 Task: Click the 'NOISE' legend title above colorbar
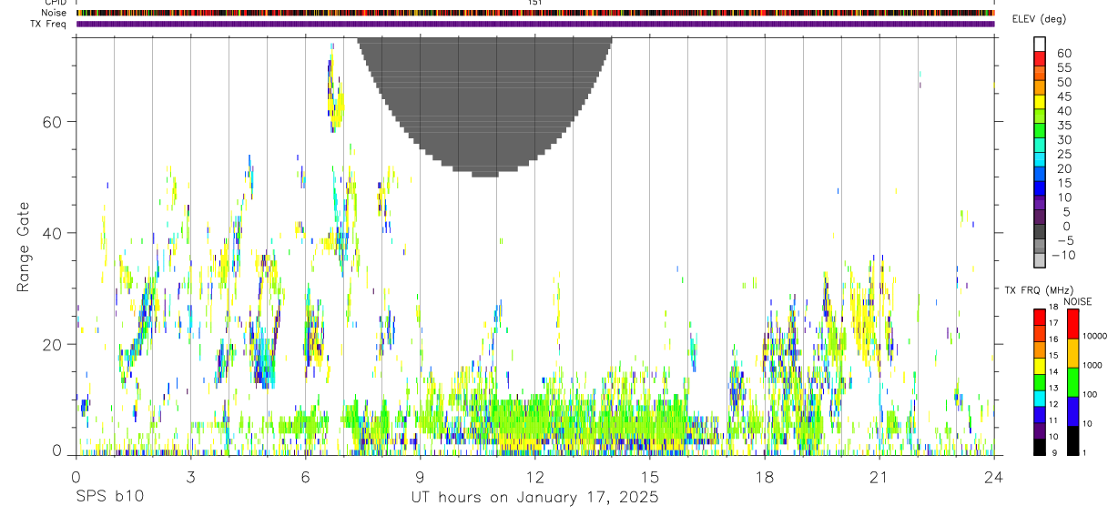tap(1078, 301)
